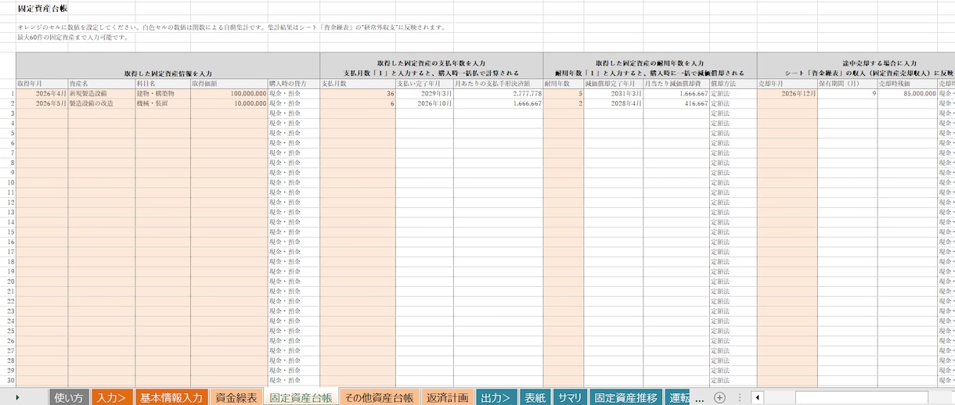Switch to the 固定資産推移 sheet tab
The image size is (955, 405).
626,397
